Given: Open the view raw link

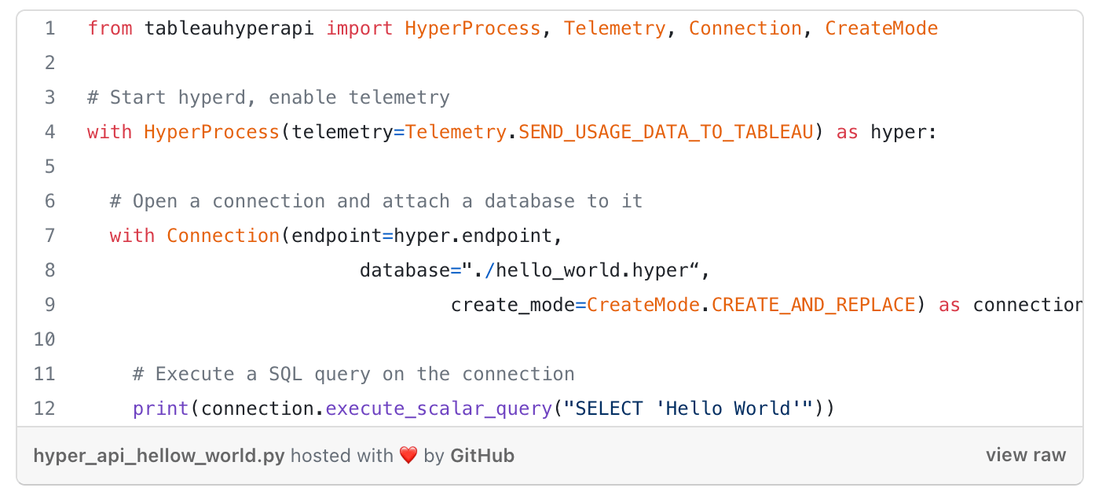Looking at the screenshot, I should pos(1026,456).
